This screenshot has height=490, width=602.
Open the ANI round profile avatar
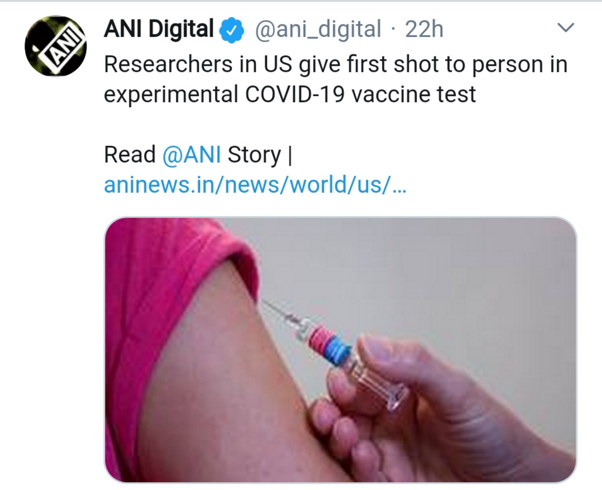pos(56,46)
